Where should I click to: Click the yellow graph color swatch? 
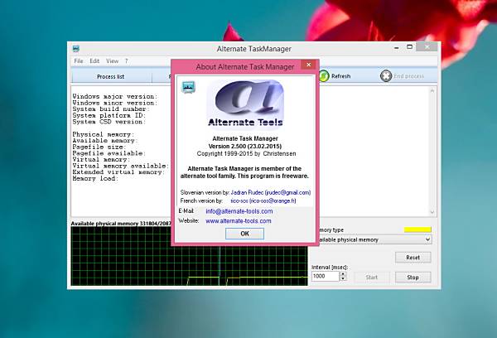pos(417,229)
